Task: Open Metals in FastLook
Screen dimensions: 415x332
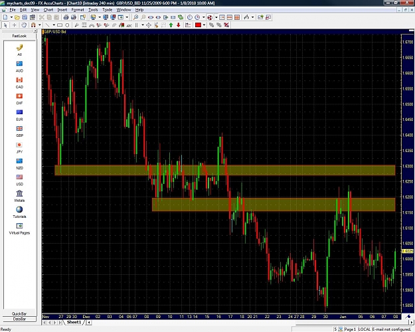Action: 19,196
